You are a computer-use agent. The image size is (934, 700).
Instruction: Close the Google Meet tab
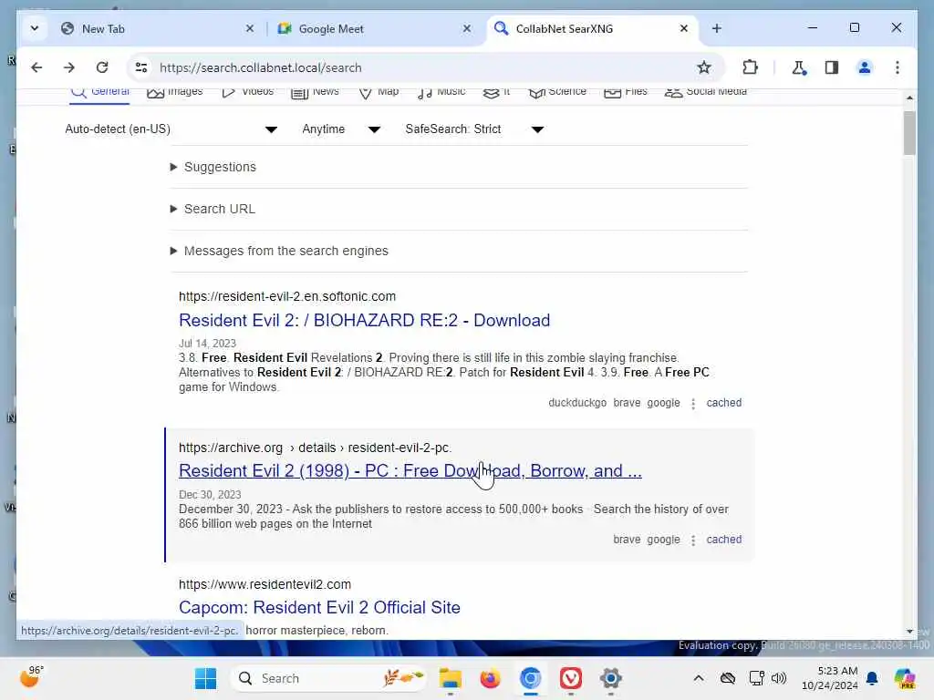[467, 28]
